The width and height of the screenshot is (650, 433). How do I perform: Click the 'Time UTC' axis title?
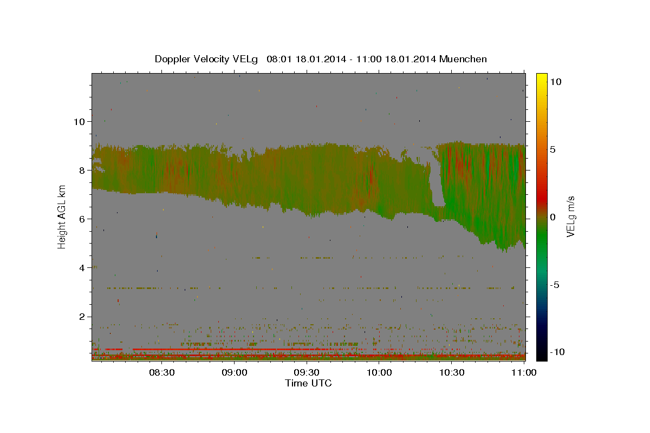pyautogui.click(x=308, y=383)
